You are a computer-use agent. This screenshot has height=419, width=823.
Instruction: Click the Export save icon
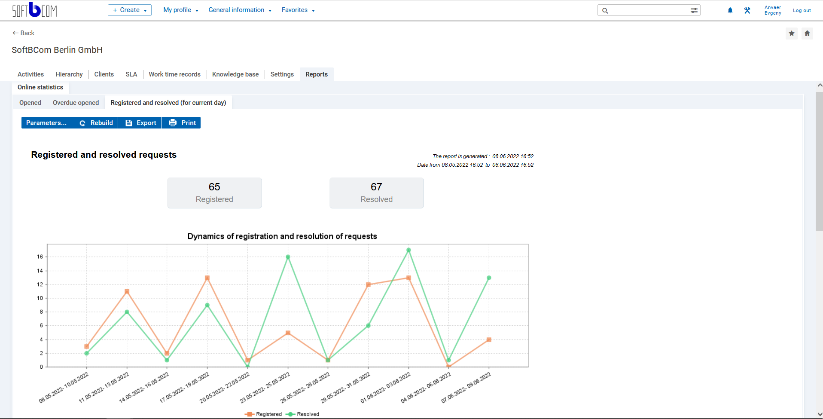click(129, 122)
